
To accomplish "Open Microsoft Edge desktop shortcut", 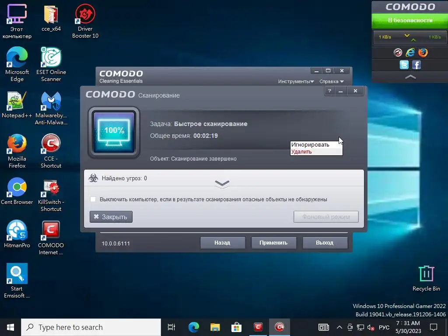I will tap(17, 64).
